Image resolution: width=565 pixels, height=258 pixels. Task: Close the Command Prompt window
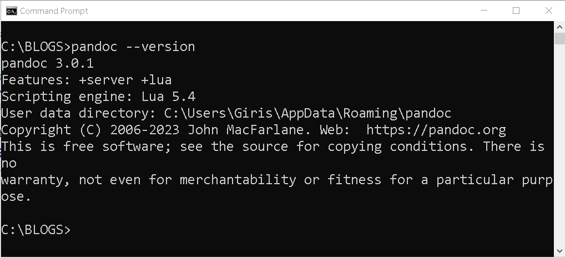coord(548,11)
